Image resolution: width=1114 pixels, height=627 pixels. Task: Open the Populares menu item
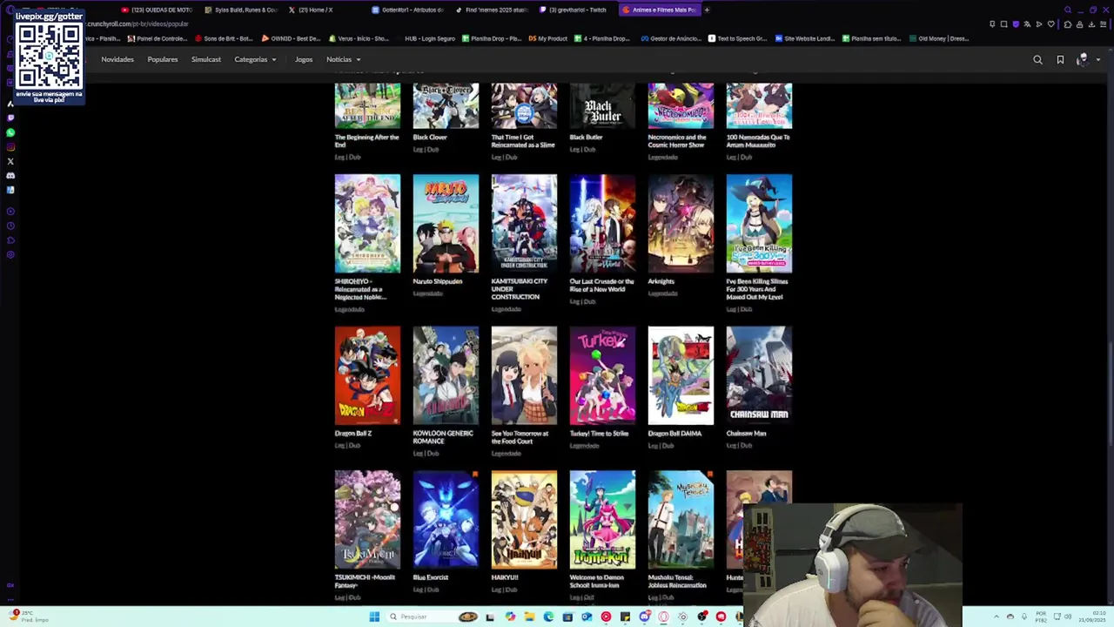pyautogui.click(x=163, y=59)
